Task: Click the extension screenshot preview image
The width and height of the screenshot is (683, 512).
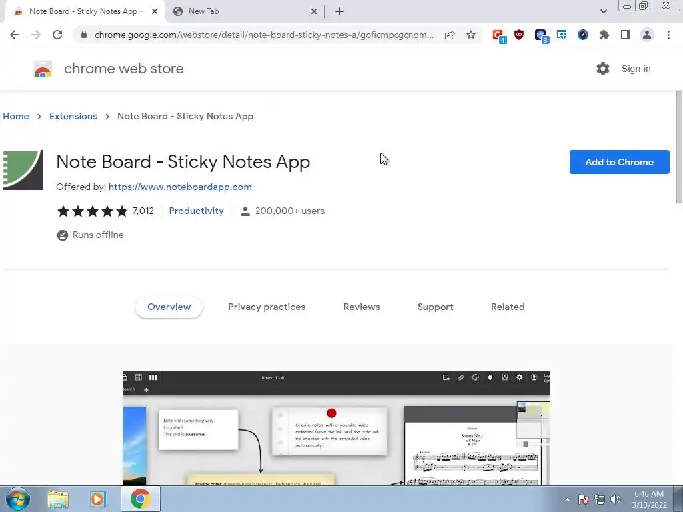Action: (x=336, y=428)
